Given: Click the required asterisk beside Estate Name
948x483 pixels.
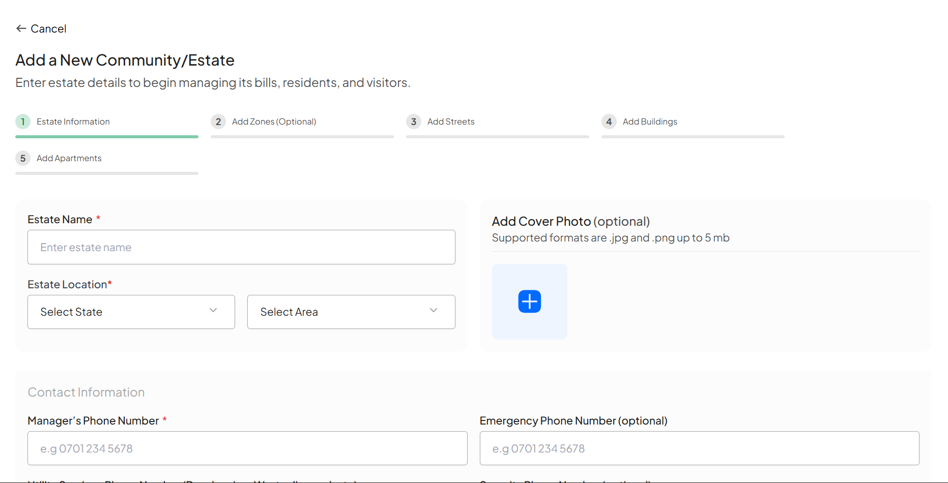Looking at the screenshot, I should [x=98, y=218].
